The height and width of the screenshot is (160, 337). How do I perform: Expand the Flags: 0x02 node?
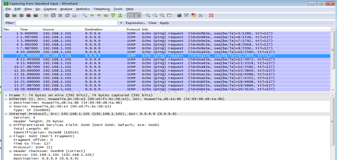[10, 136]
